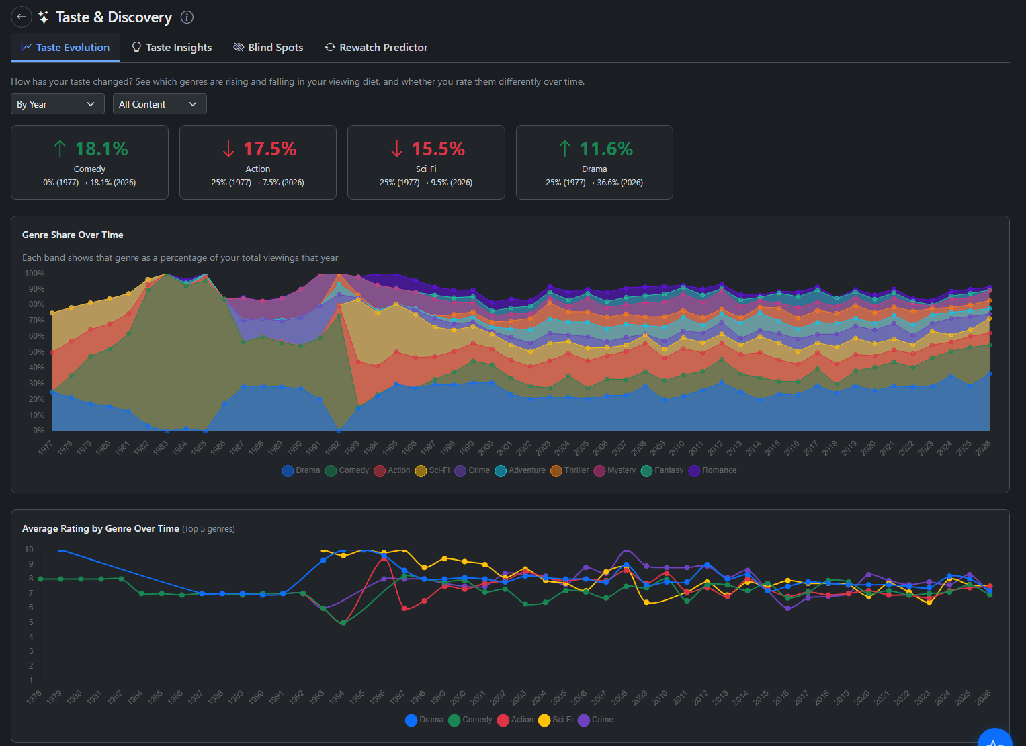
Task: Open the Rewatch Predictor tab
Action: pos(376,47)
